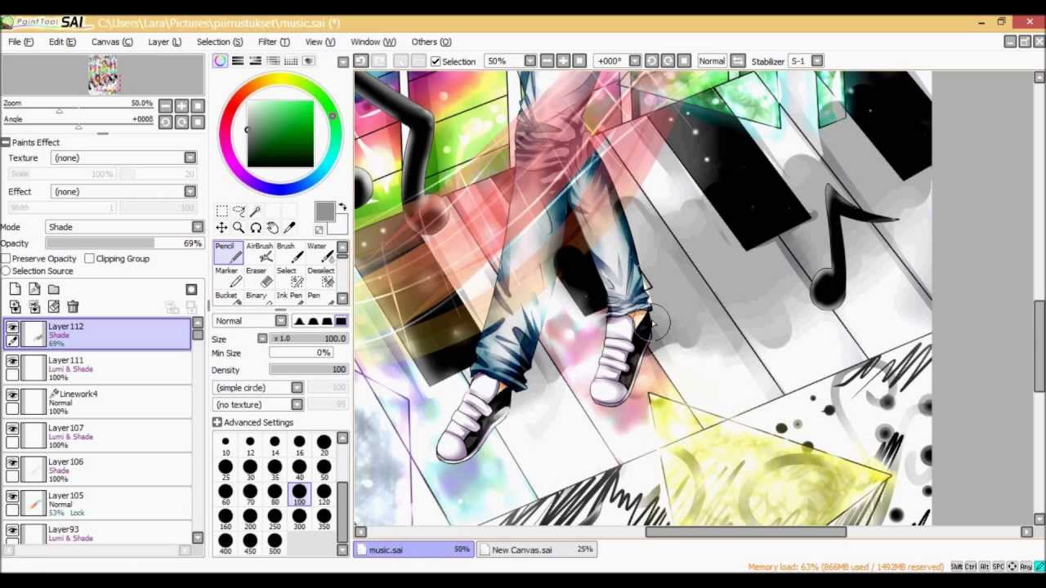Uncheck the Selection checkbox in toolbar
1046x588 pixels.
point(436,61)
